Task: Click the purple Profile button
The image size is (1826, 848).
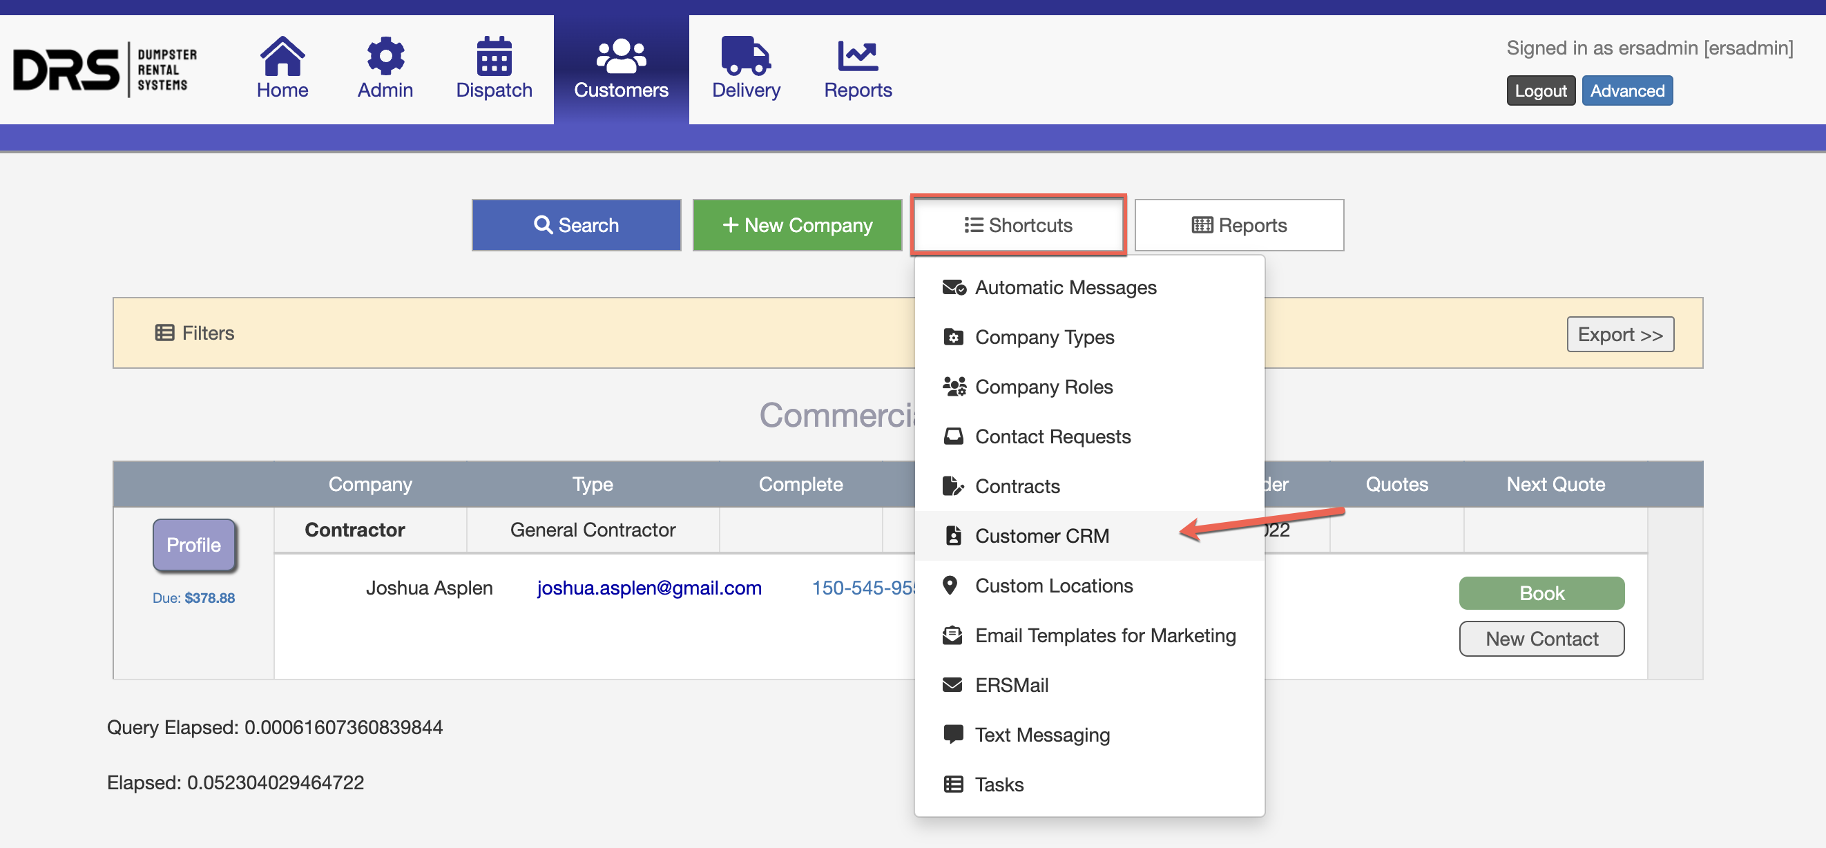Action: 193,545
